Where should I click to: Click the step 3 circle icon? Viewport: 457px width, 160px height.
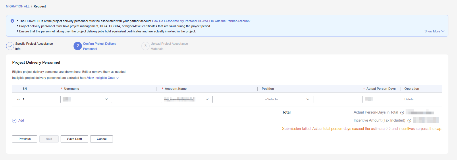(x=145, y=46)
